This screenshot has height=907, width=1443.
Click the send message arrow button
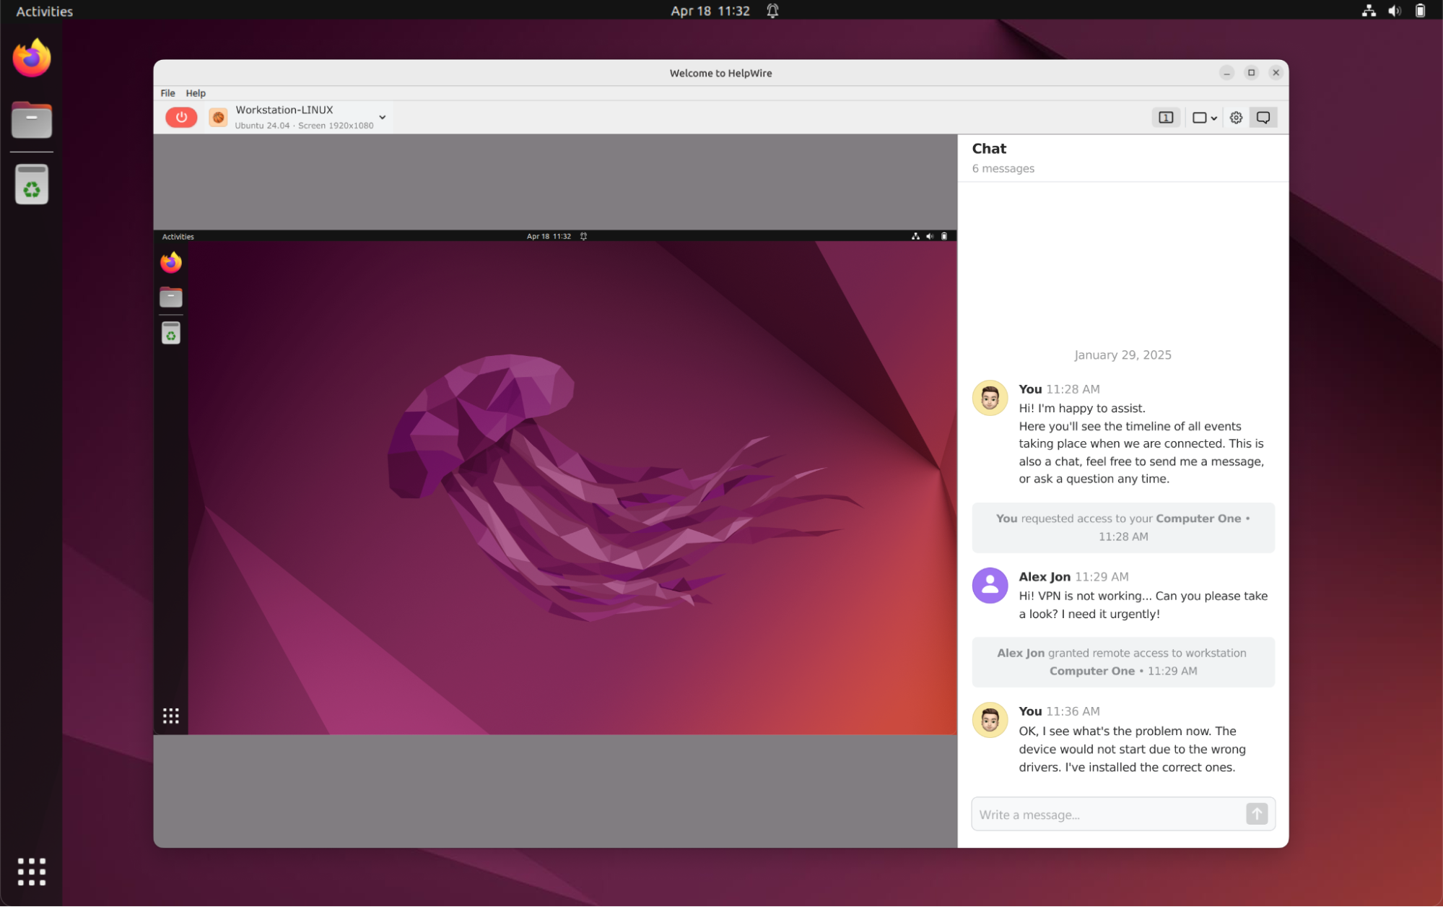coord(1257,815)
